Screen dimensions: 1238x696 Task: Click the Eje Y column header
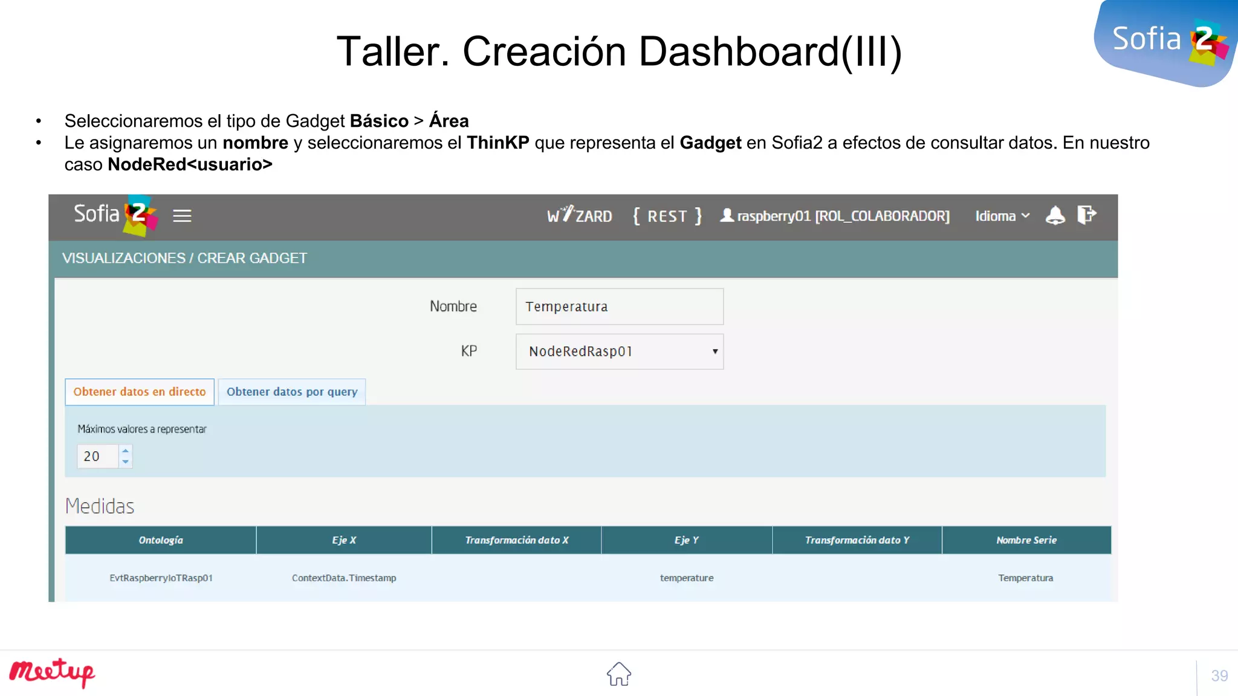(x=687, y=540)
